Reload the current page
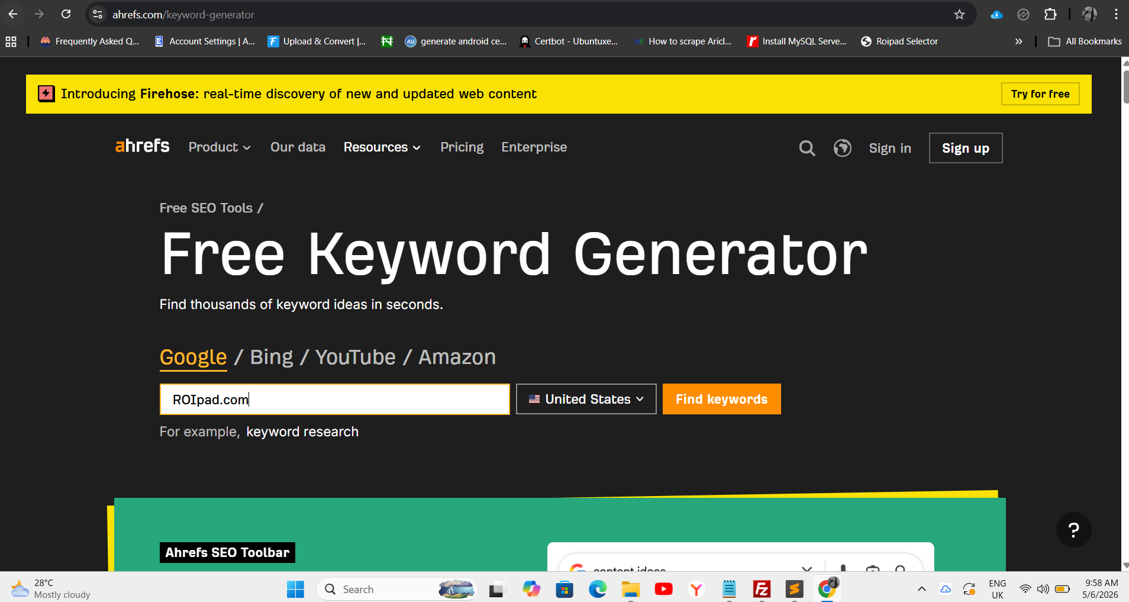The width and height of the screenshot is (1129, 602). click(x=66, y=14)
